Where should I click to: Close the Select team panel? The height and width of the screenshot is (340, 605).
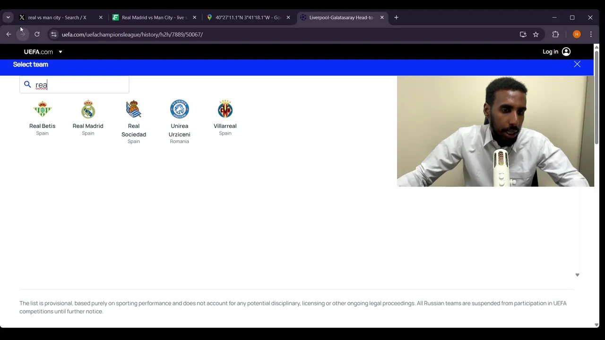click(577, 64)
